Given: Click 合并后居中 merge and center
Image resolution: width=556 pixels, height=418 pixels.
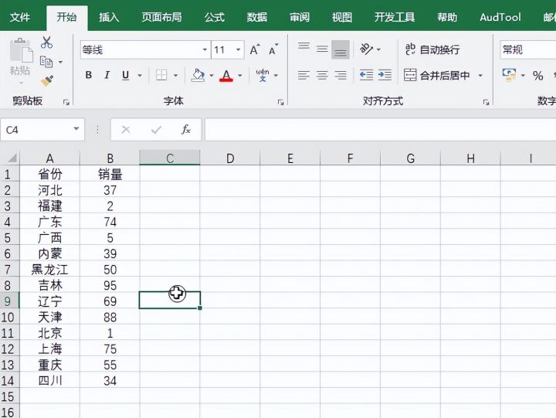Looking at the screenshot, I should tap(437, 75).
